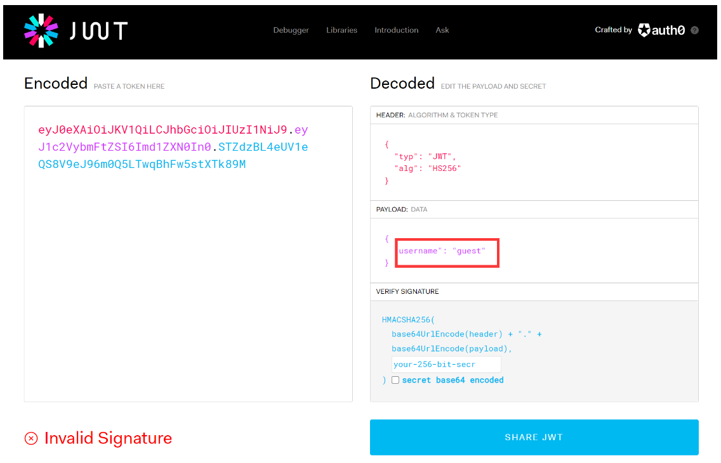Click the auth0 logo
The image size is (721, 463).
[x=661, y=29]
